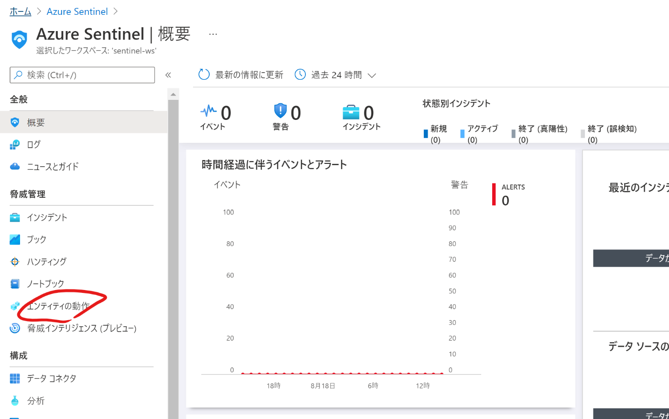Click the clock time range icon

click(x=300, y=75)
